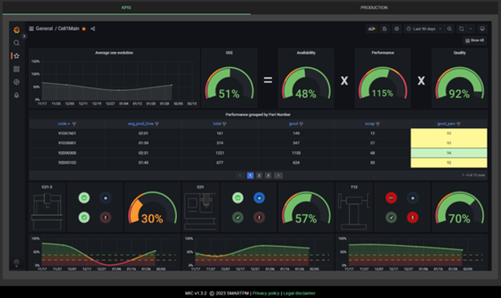The image size is (501, 298).
Task: Switch to the PRODUCTION tab
Action: (x=374, y=7)
